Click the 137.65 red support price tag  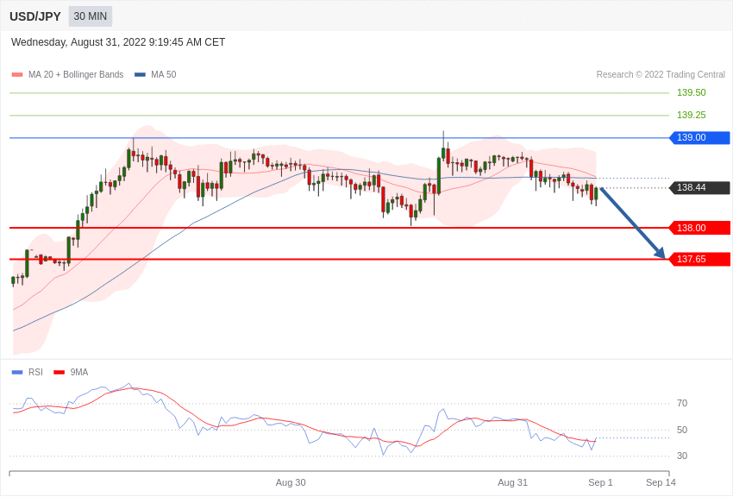pyautogui.click(x=699, y=259)
